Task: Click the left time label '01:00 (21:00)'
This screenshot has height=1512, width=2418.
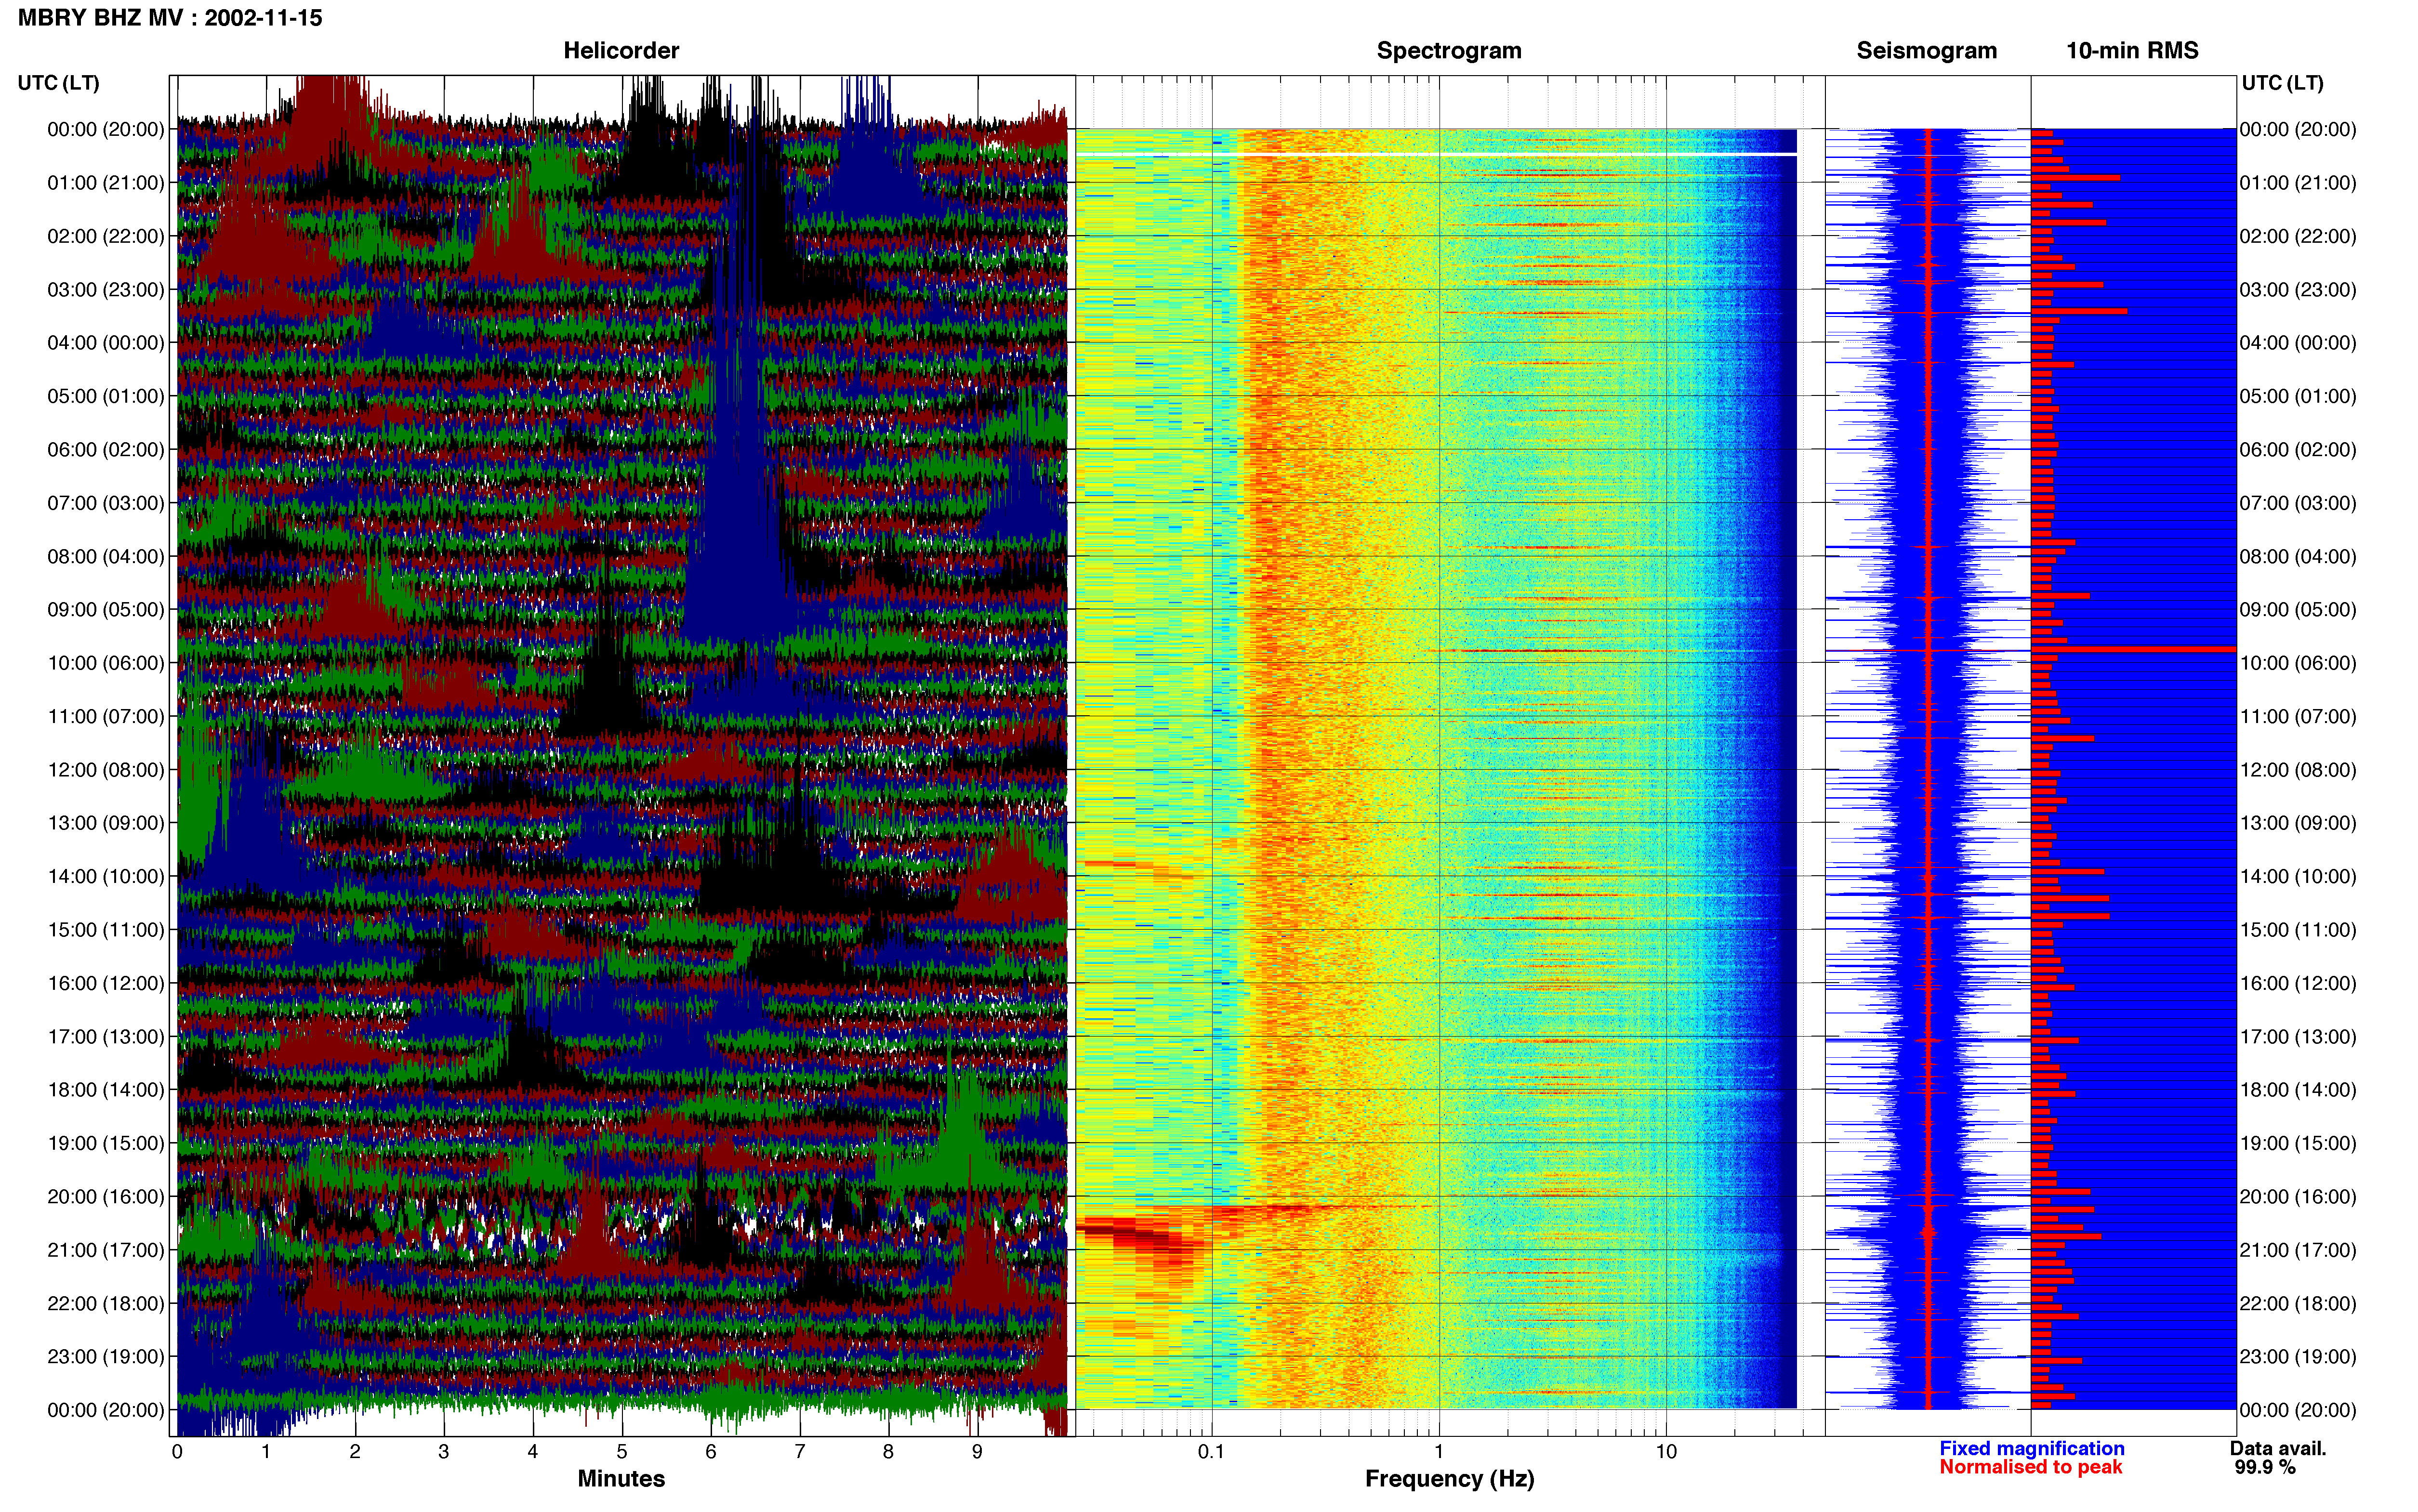Action: click(106, 183)
